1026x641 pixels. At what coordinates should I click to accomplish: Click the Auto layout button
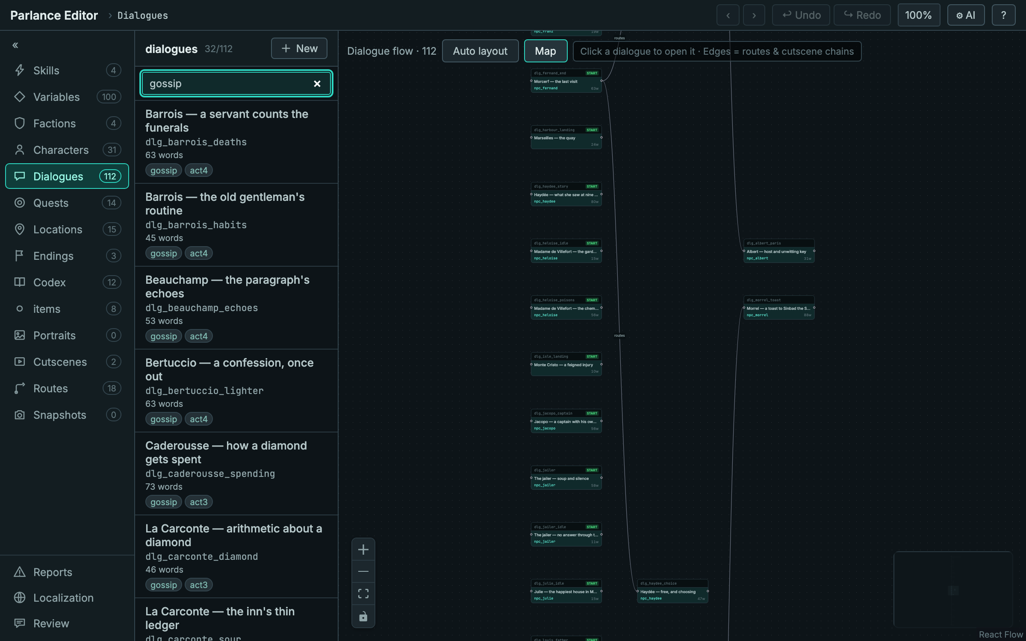480,51
